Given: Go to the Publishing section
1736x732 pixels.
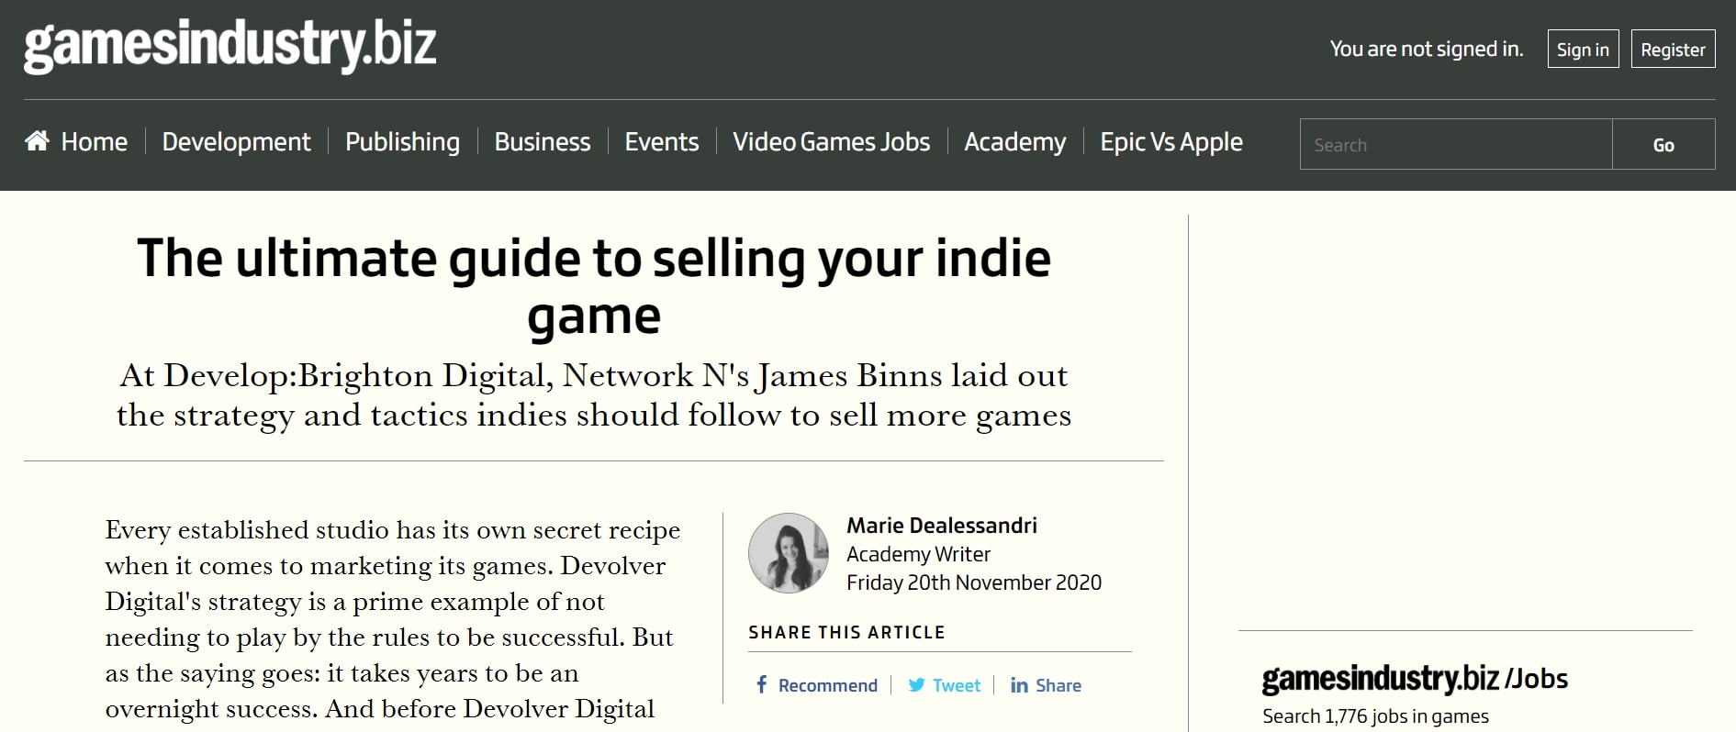Looking at the screenshot, I should click(x=402, y=142).
